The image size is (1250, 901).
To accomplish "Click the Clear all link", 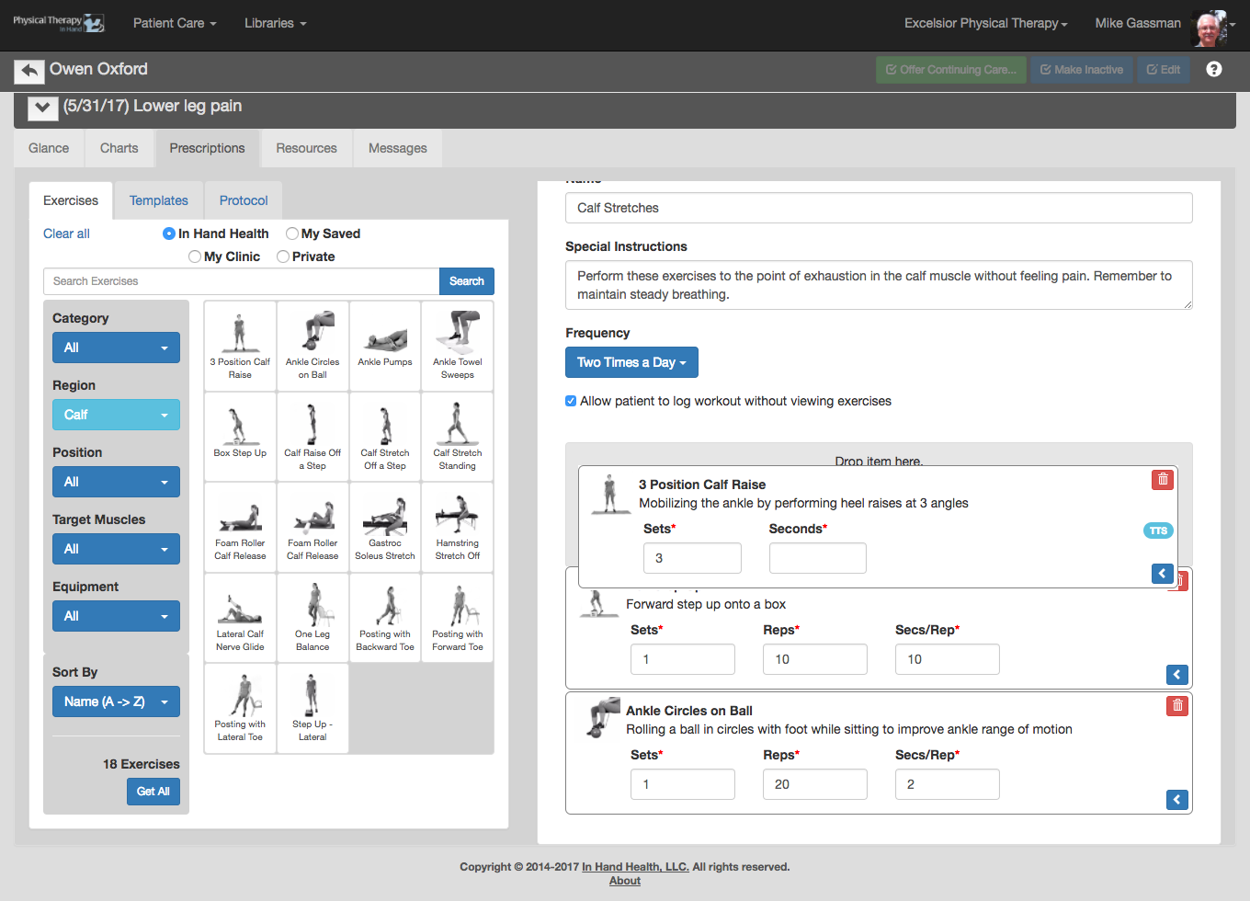I will coord(66,234).
